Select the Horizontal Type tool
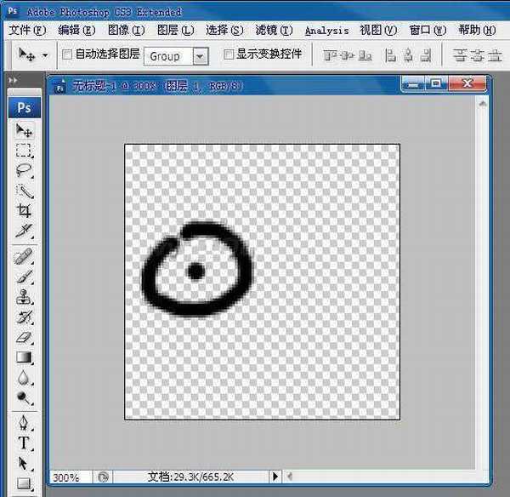 pos(25,443)
